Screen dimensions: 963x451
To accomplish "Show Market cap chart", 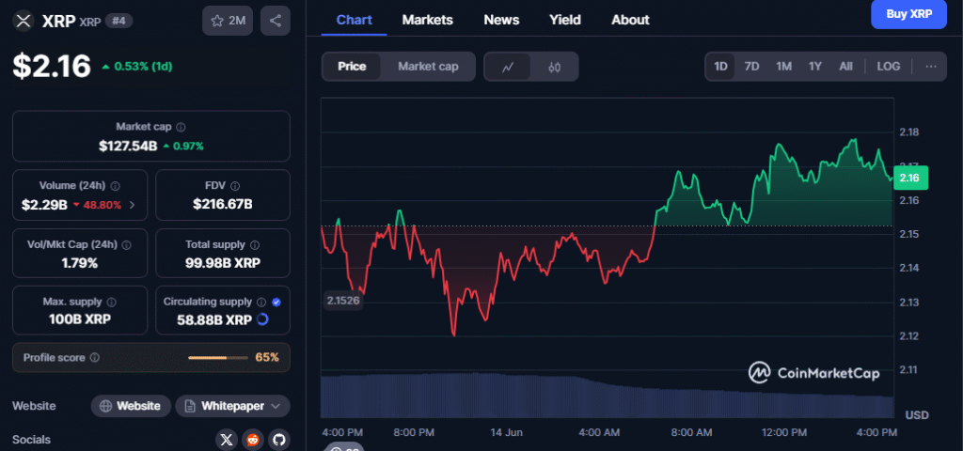I will (x=428, y=67).
